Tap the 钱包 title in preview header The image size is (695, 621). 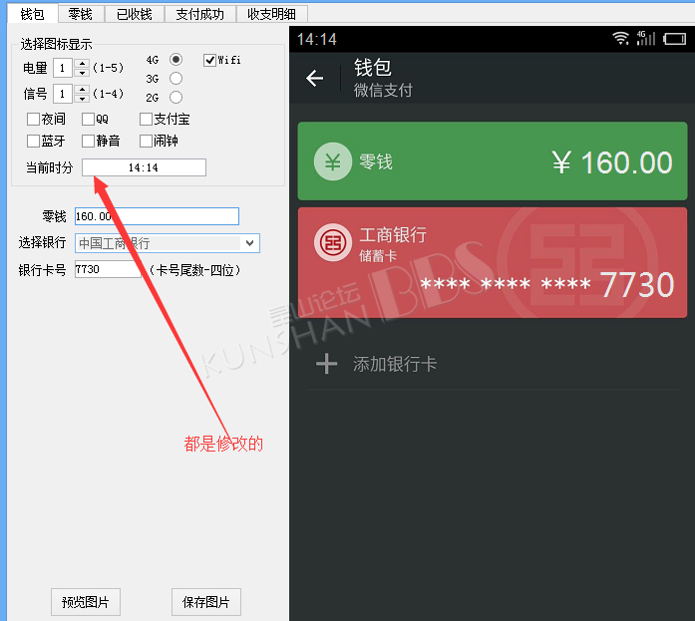(x=372, y=68)
